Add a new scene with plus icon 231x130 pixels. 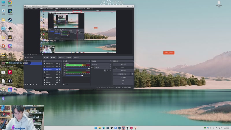[25, 84]
